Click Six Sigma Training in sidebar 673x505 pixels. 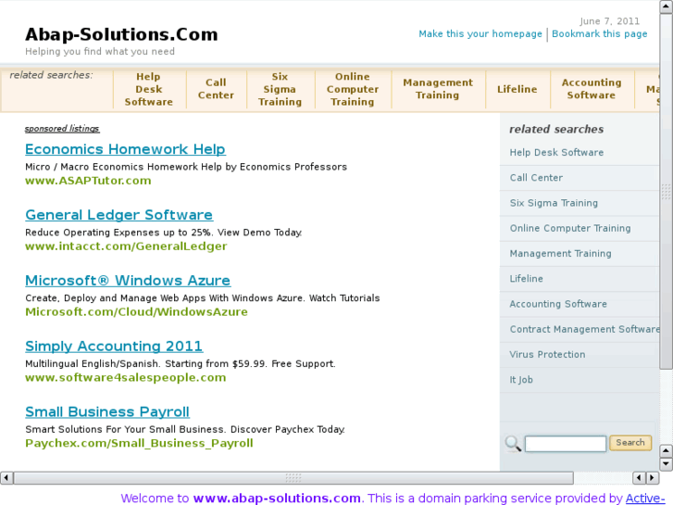[554, 203]
